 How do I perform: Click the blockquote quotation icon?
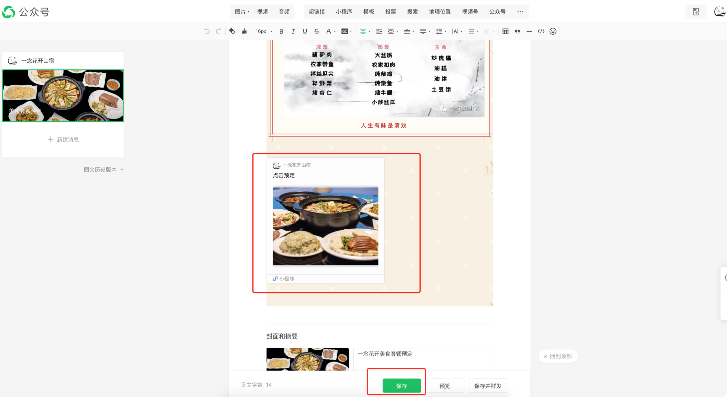pos(518,31)
